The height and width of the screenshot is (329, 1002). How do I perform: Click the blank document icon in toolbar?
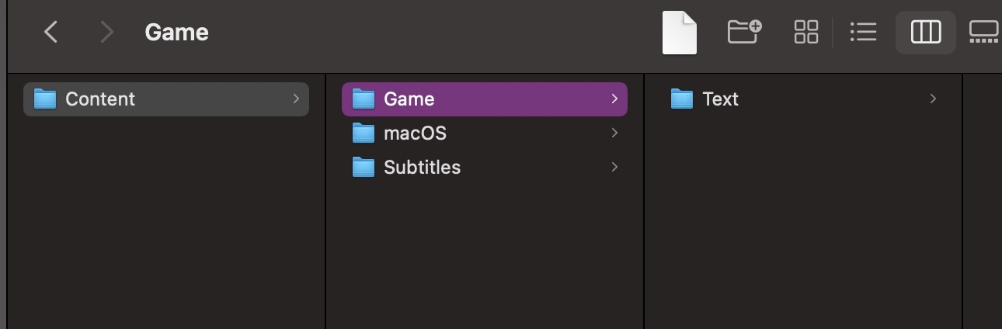click(680, 33)
